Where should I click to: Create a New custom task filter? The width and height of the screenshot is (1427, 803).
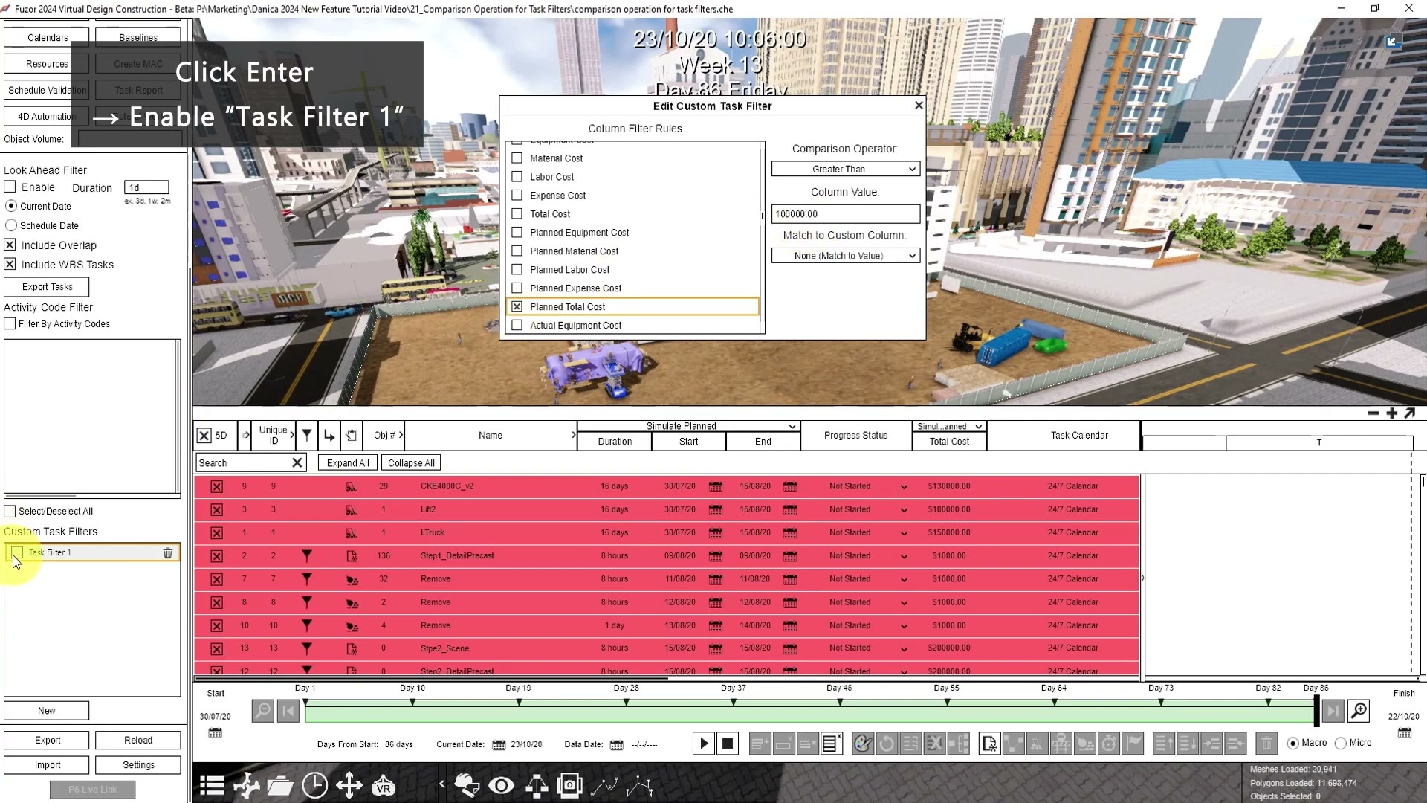[x=47, y=711]
